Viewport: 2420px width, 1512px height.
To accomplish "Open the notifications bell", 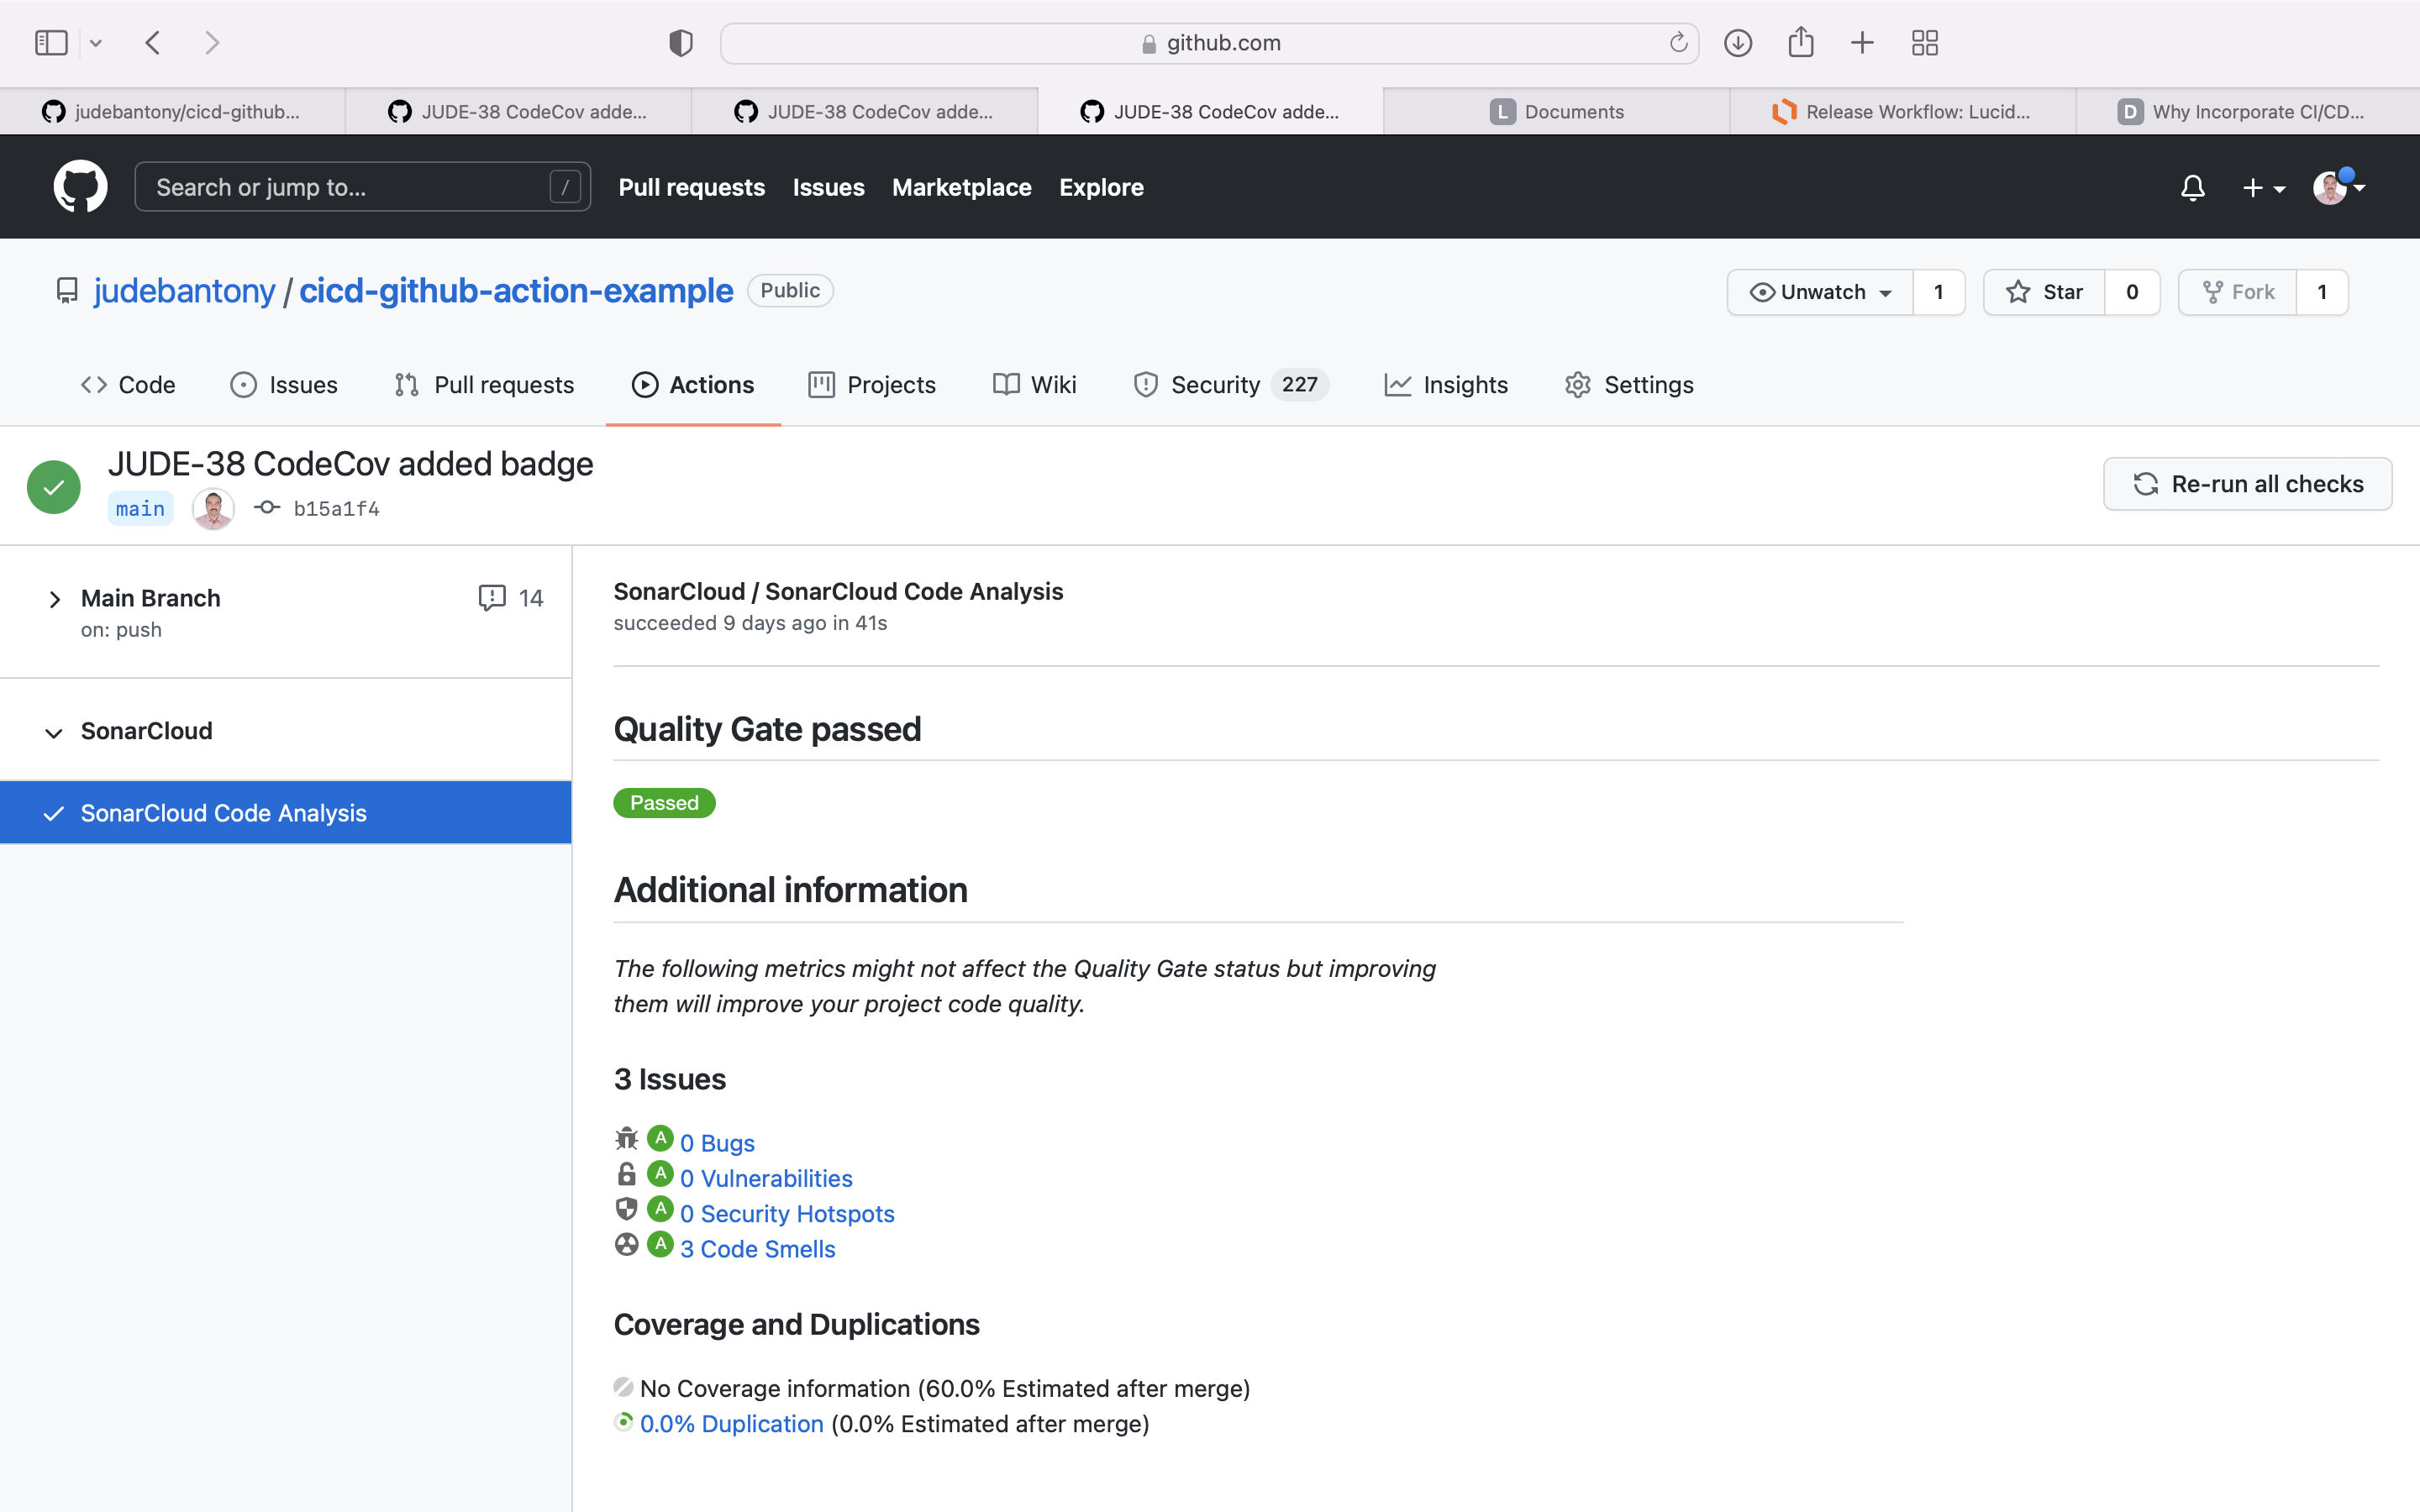I will click(2192, 187).
